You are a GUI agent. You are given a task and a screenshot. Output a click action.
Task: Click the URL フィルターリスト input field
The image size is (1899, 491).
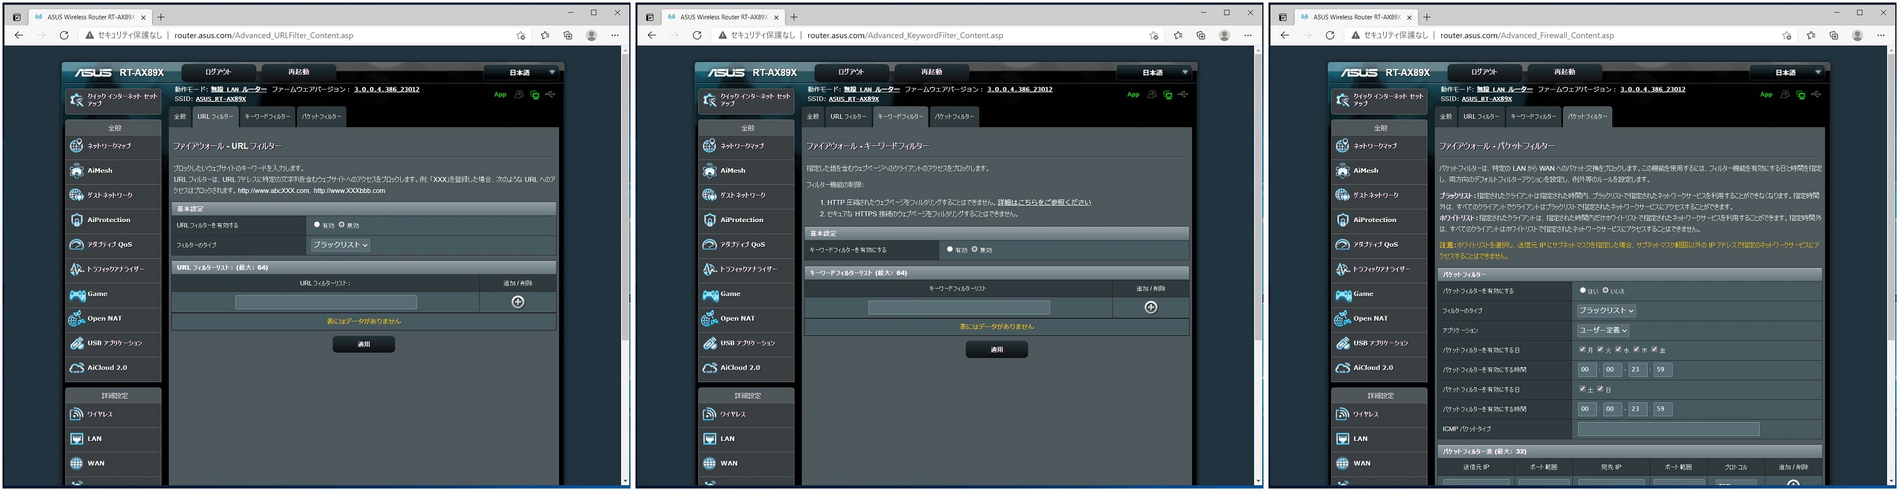[x=326, y=302]
